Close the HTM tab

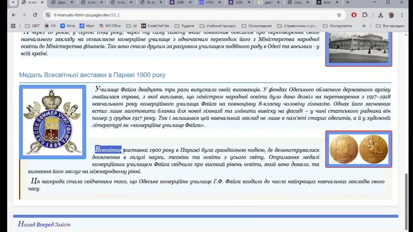coord(220,2)
